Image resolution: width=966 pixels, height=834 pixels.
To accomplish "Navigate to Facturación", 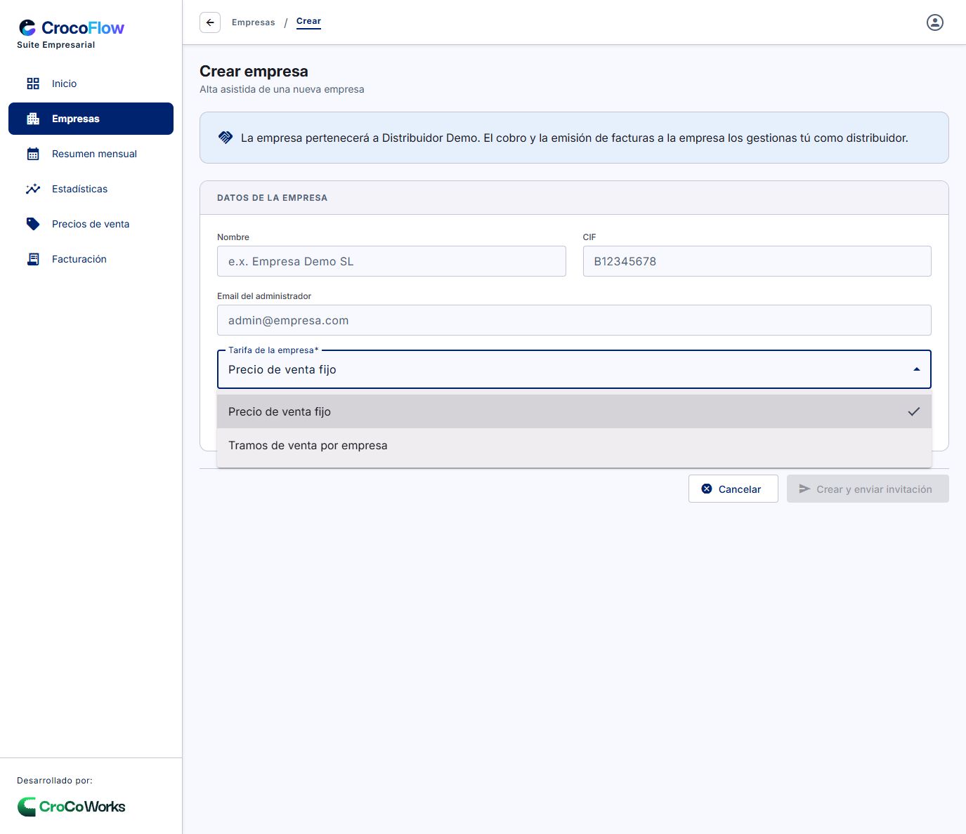I will tap(91, 259).
